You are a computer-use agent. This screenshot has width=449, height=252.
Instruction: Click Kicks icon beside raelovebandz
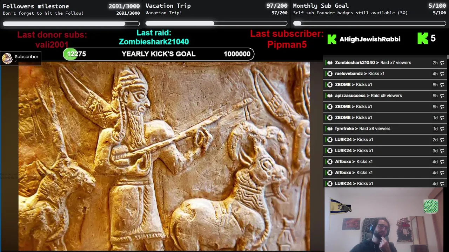[x=330, y=74]
